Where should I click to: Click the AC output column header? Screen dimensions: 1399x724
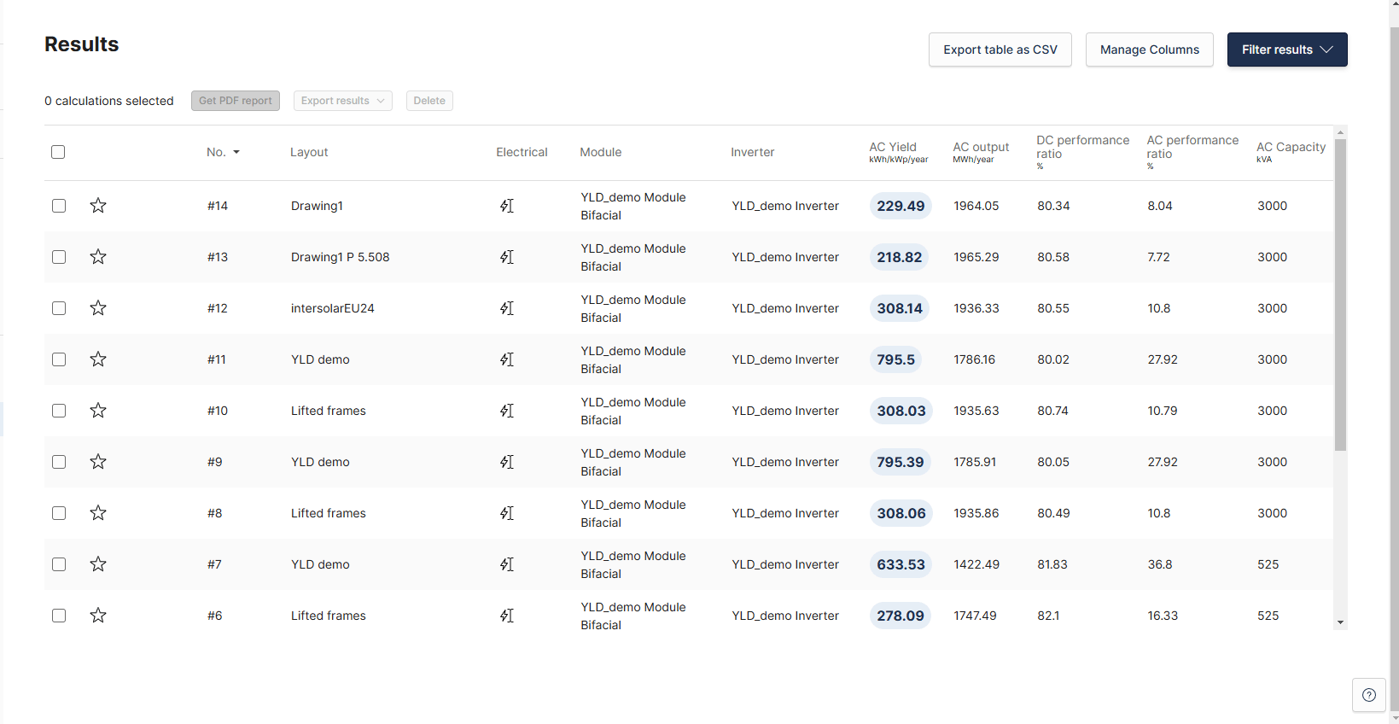pyautogui.click(x=981, y=152)
